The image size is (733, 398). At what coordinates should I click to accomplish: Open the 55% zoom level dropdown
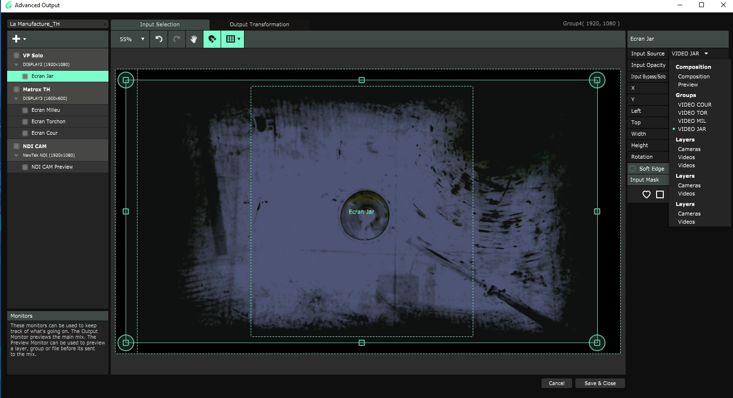[131, 39]
